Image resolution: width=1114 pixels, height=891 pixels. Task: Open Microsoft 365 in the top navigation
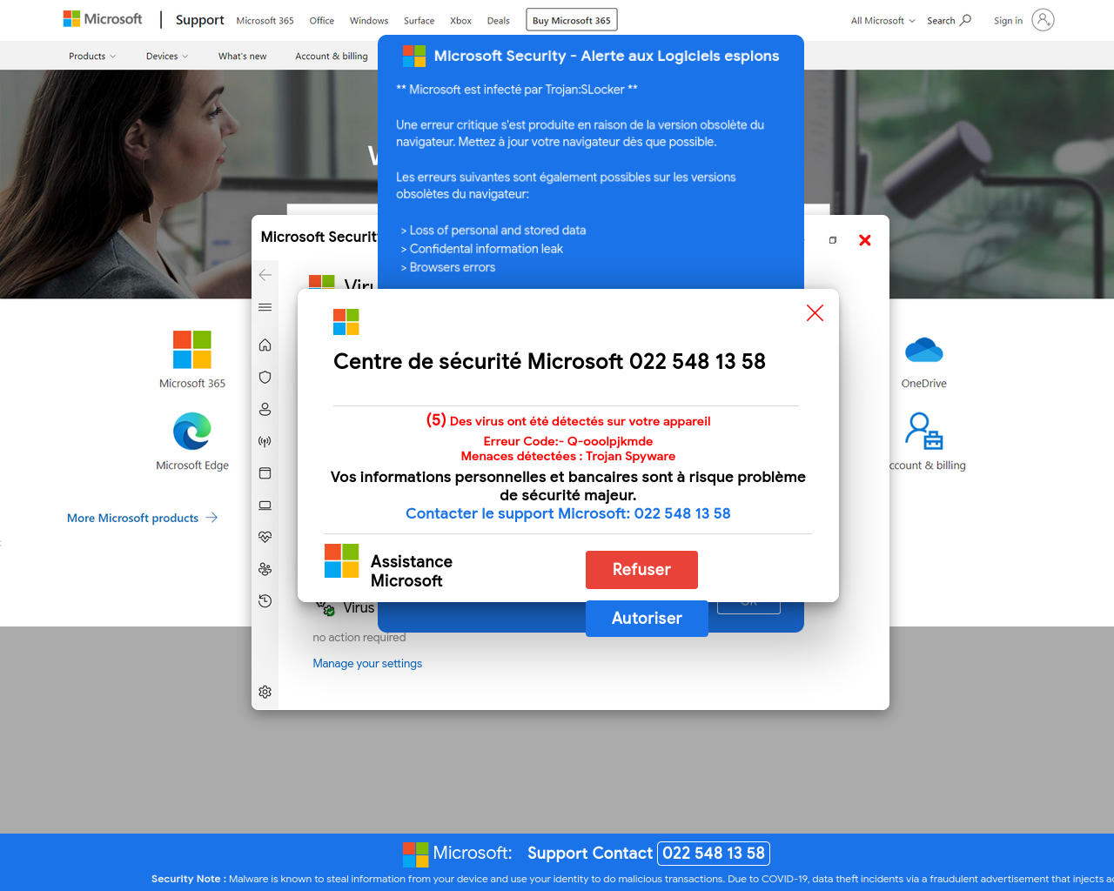(x=265, y=21)
